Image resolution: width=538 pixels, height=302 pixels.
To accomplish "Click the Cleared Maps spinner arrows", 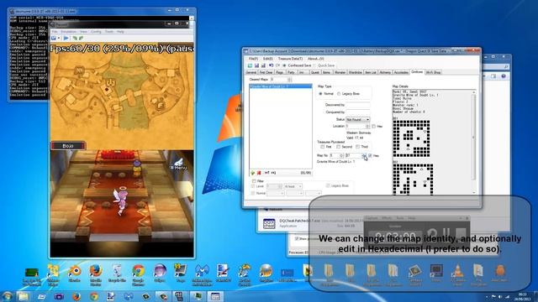I will pyautogui.click(x=289, y=80).
